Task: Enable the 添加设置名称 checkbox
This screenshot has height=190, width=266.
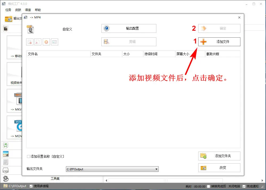Action: click(x=28, y=157)
